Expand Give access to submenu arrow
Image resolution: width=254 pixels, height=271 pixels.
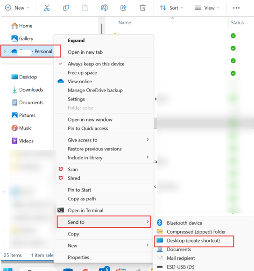tap(148, 140)
